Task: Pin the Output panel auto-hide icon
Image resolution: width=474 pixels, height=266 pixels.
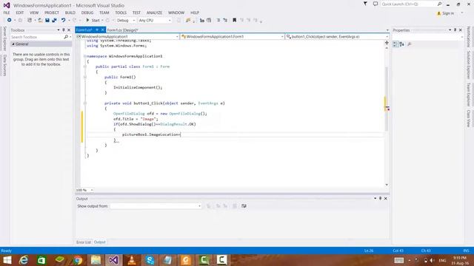Action: tap(380, 199)
